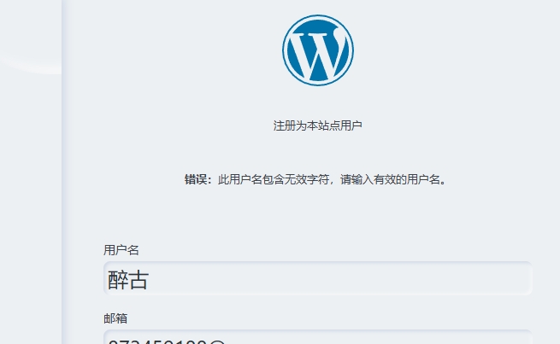This screenshot has height=344, width=560.
Task: Click the 用户名 field label
Action: 121,250
